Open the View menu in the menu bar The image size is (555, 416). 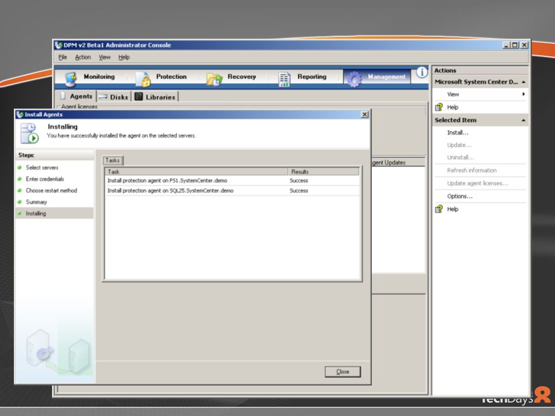(105, 57)
